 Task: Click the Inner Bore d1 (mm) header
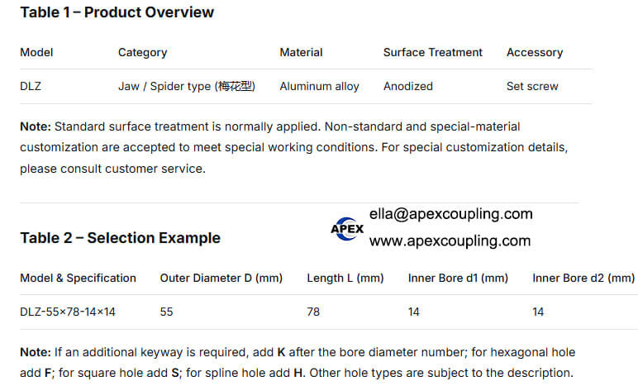coord(458,279)
